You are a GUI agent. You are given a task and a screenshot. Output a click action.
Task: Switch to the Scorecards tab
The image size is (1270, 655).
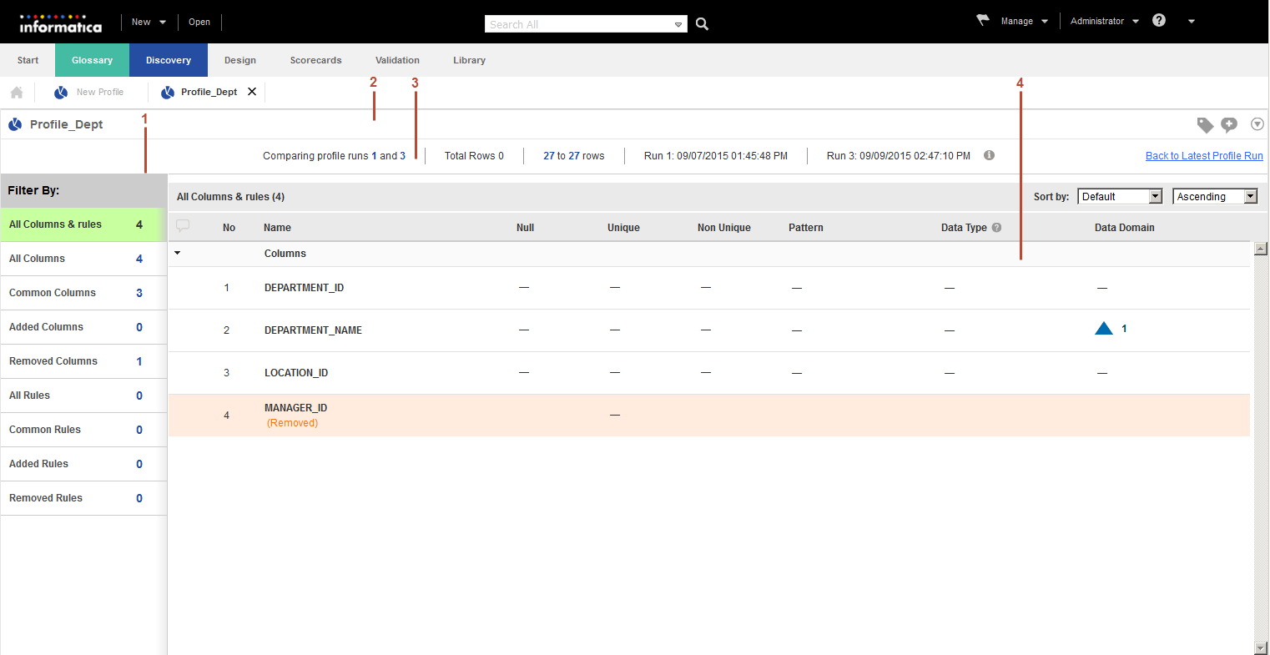click(x=315, y=60)
